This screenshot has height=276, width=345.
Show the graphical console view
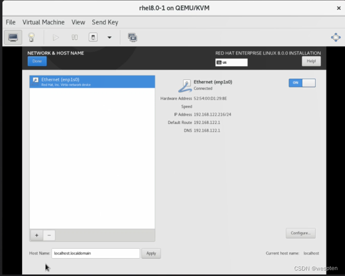click(13, 37)
